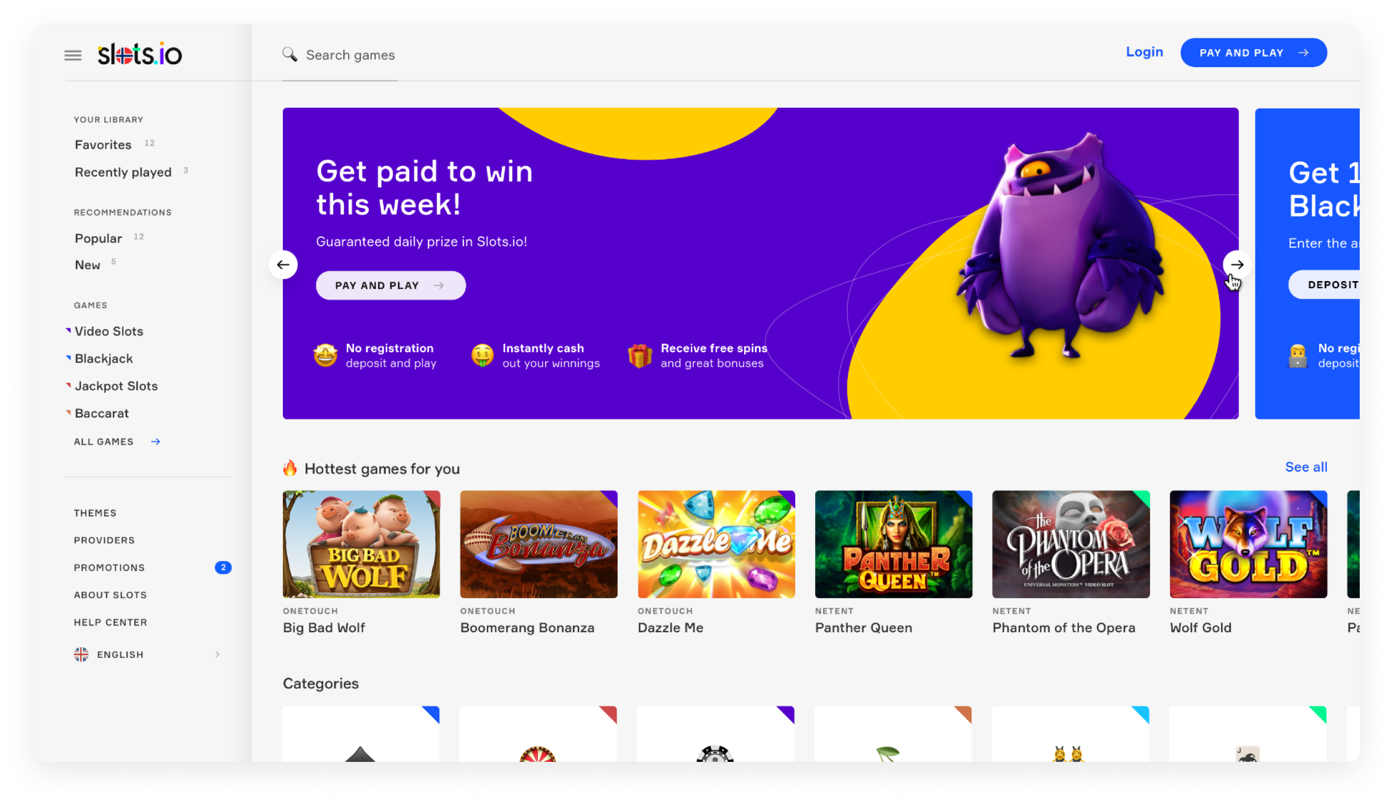Screen dimensions: 1393x804
Task: Click the Login link
Action: coord(1145,52)
